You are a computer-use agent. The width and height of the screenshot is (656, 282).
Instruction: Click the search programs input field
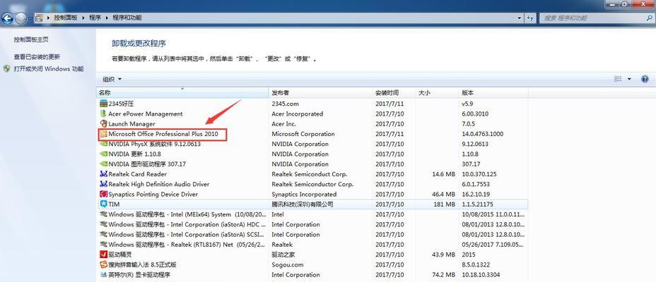[x=597, y=18]
